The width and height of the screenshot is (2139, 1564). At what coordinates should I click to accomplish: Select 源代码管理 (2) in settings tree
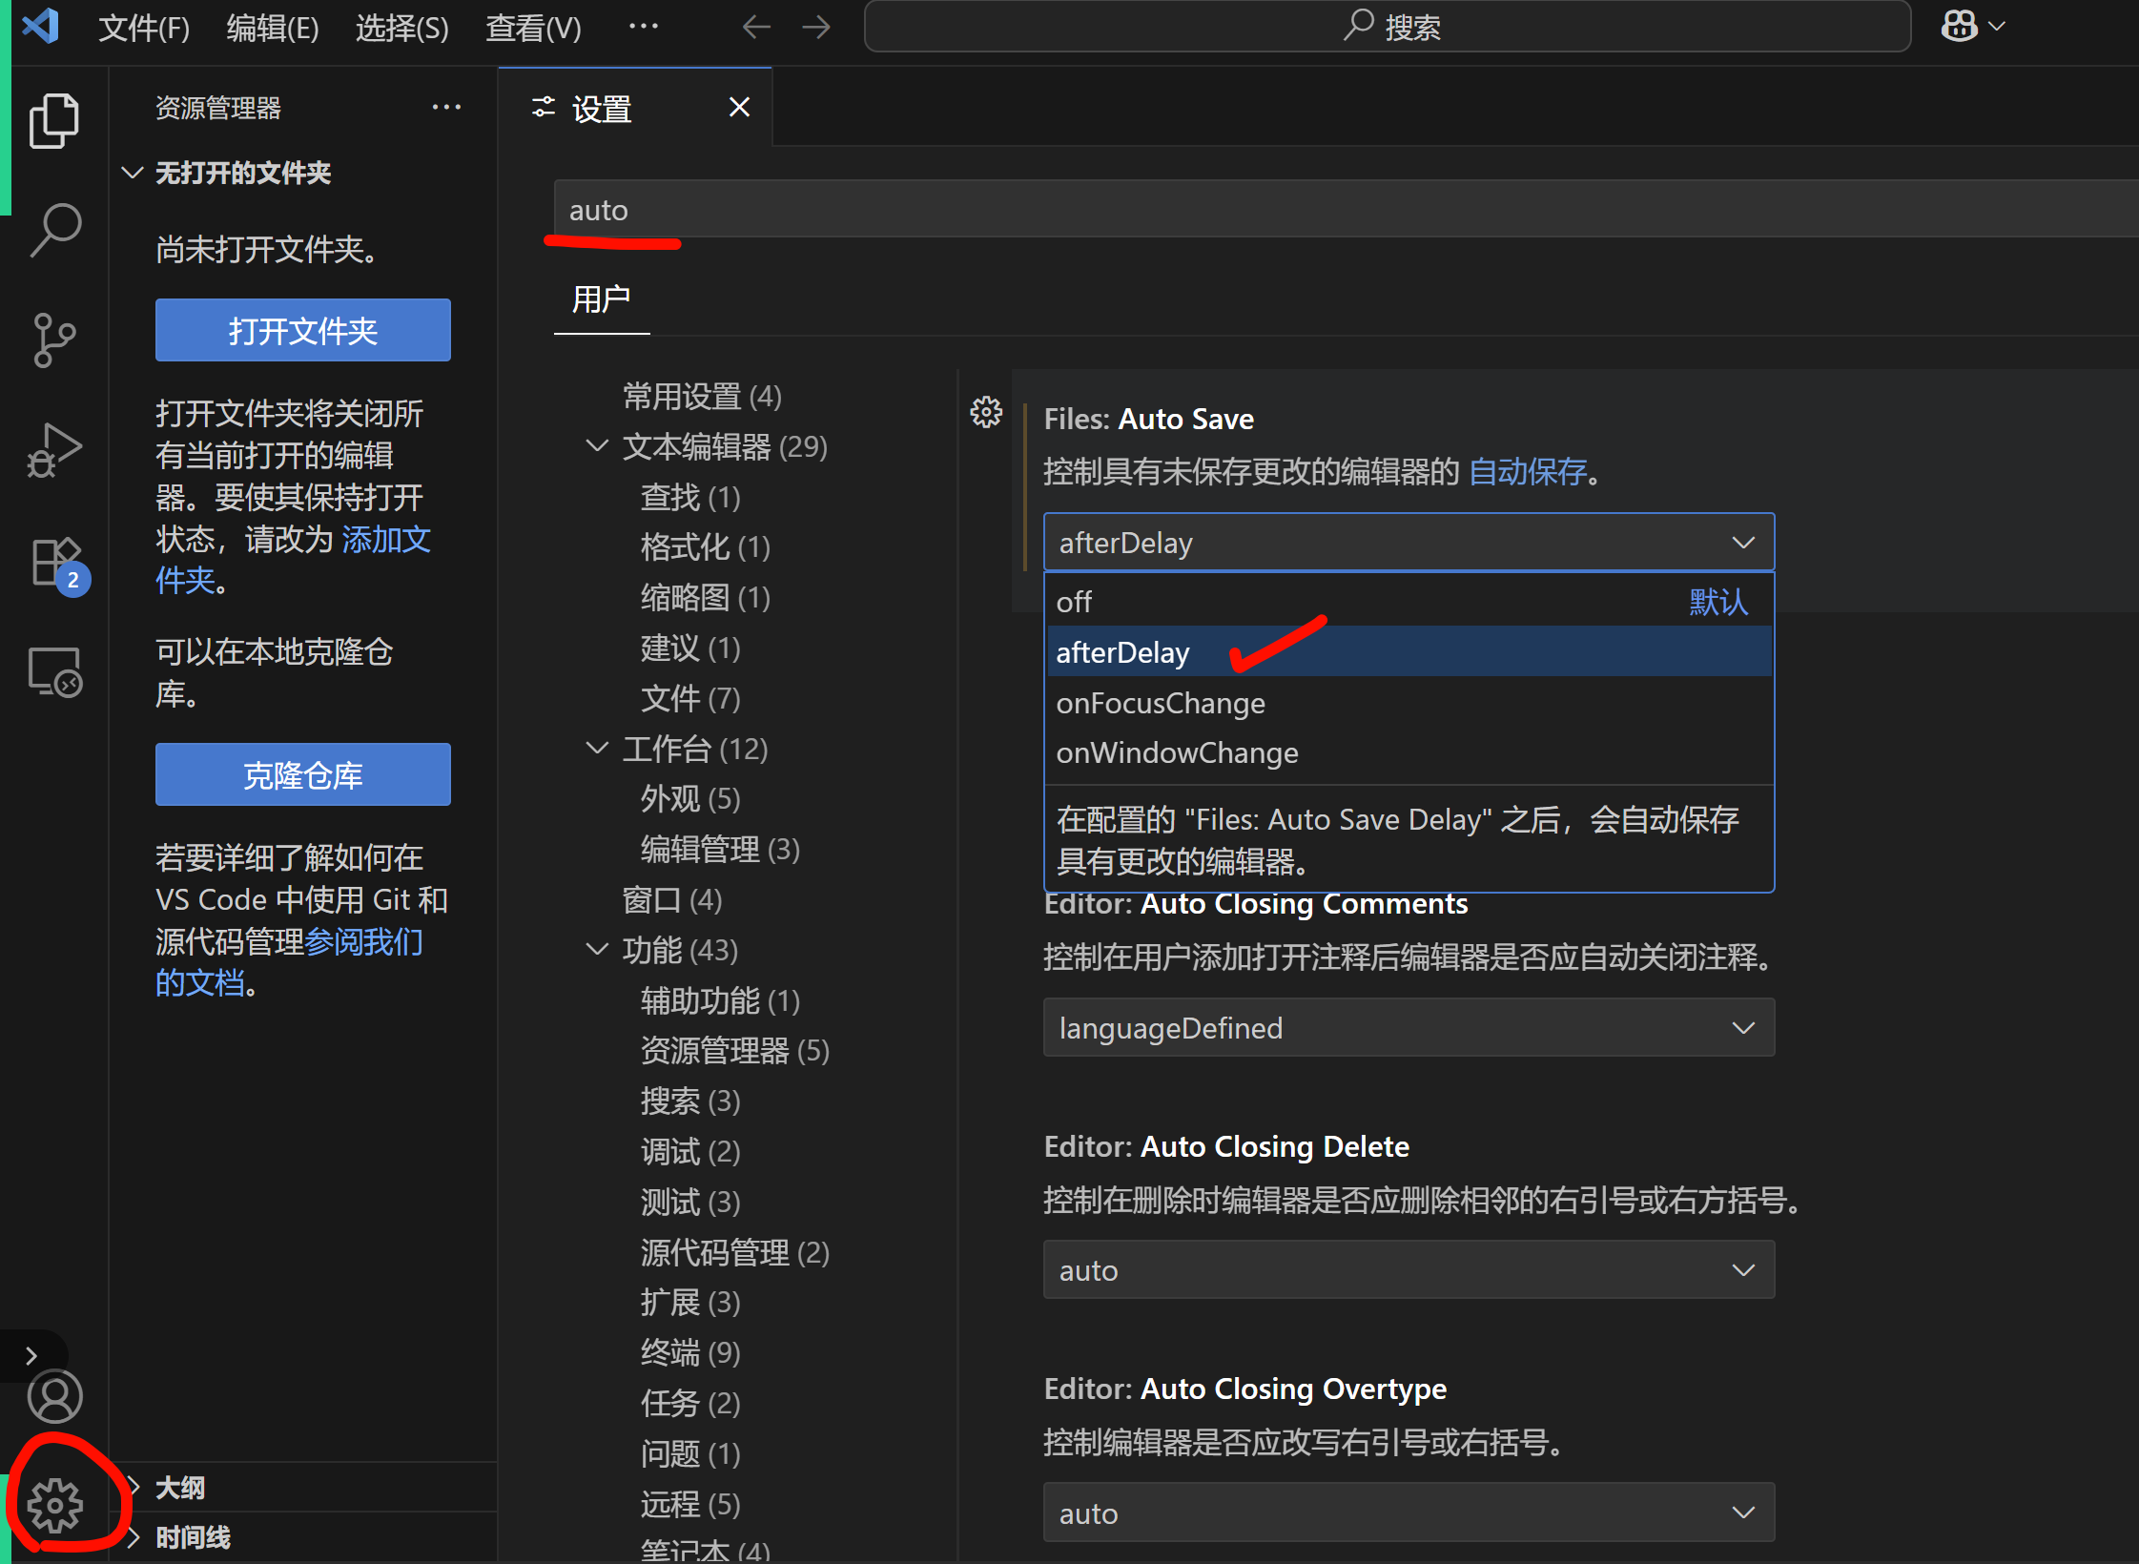(734, 1252)
